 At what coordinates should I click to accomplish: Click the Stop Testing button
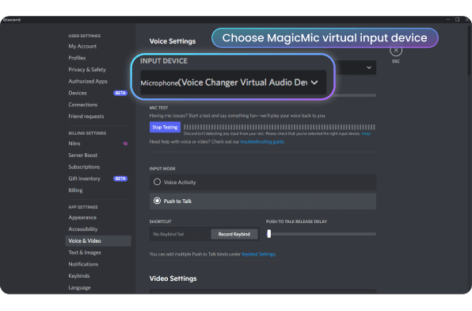point(165,127)
